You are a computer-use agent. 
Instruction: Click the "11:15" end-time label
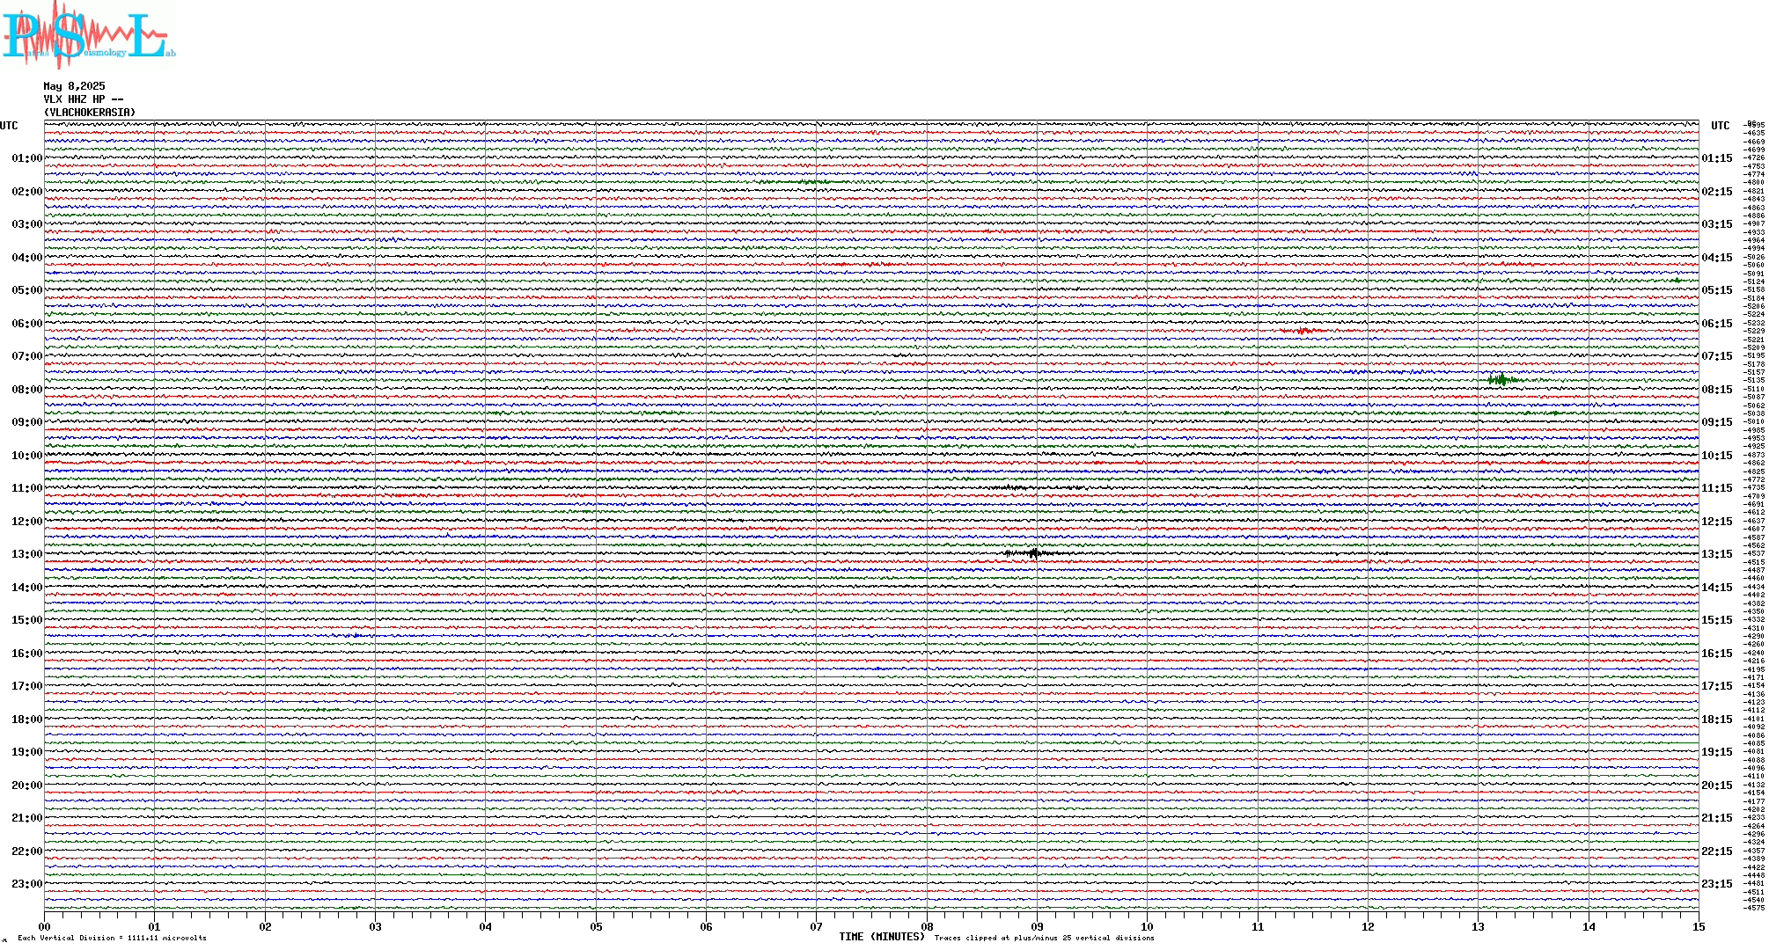tap(1717, 488)
